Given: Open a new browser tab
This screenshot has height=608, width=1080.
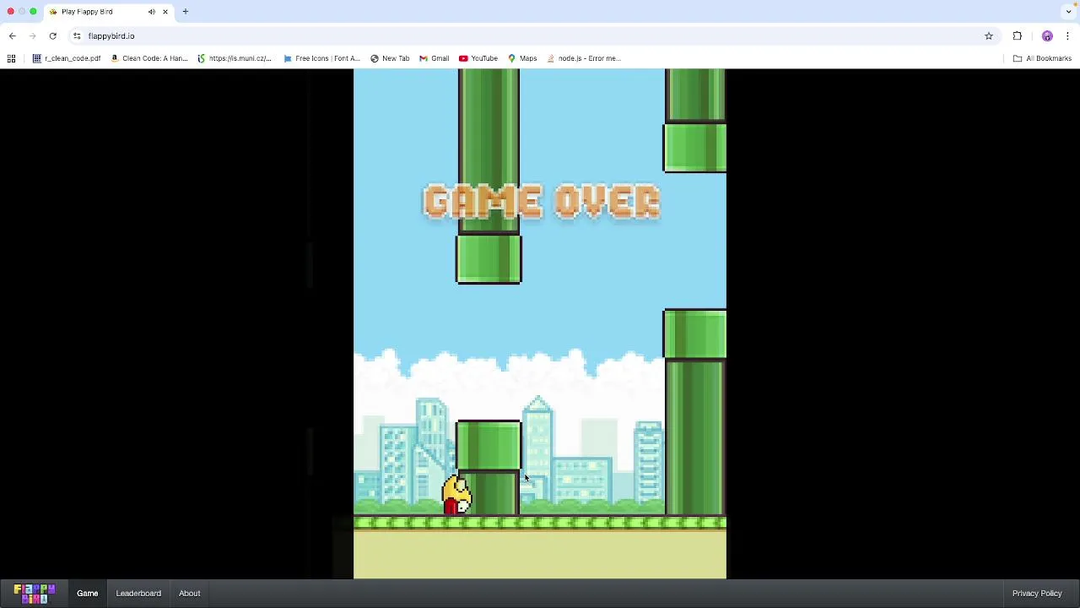Looking at the screenshot, I should coord(185,12).
